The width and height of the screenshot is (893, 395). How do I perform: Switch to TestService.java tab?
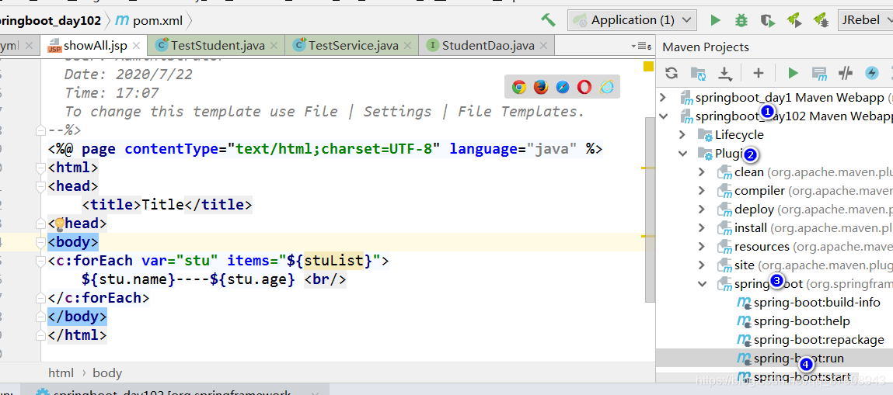tap(353, 46)
